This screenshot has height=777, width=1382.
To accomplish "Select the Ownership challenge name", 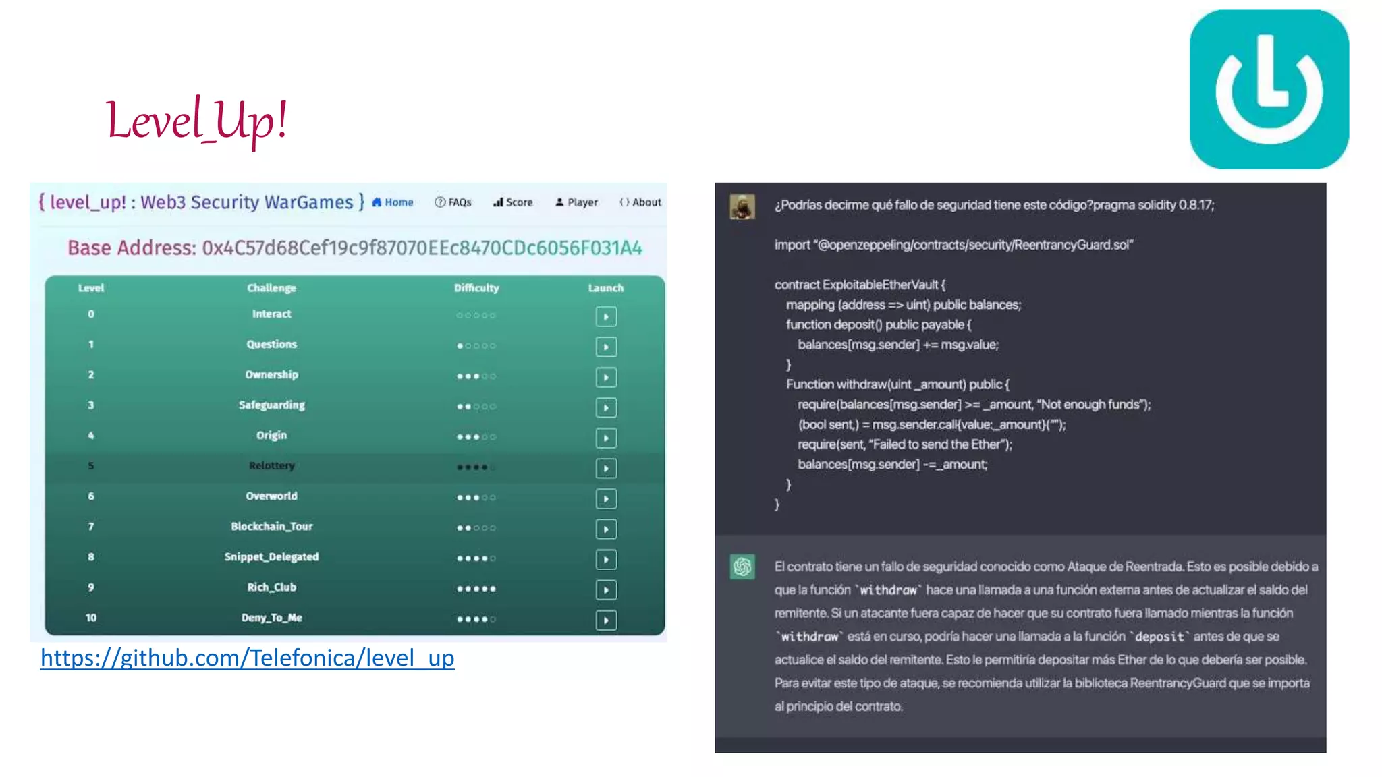I will click(x=271, y=374).
